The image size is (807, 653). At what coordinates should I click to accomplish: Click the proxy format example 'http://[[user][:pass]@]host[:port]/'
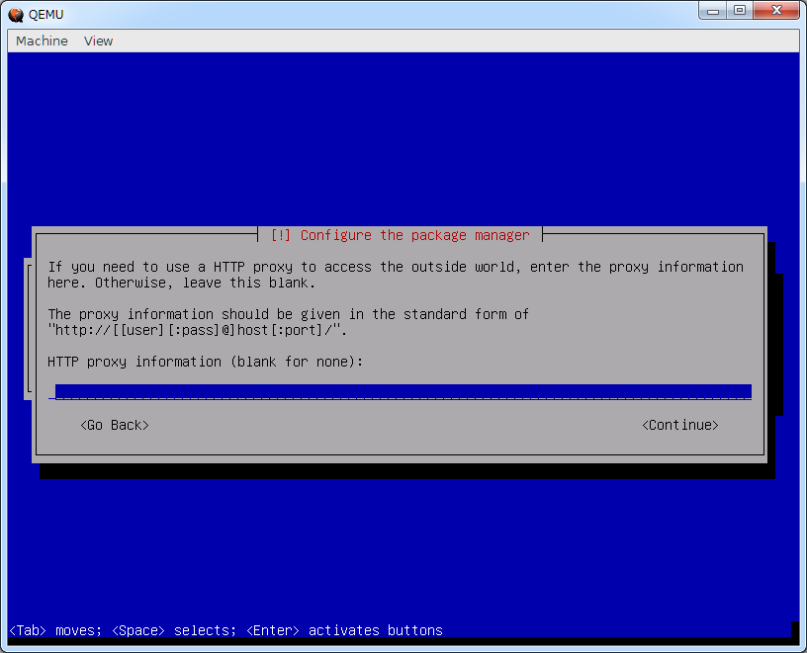(198, 330)
